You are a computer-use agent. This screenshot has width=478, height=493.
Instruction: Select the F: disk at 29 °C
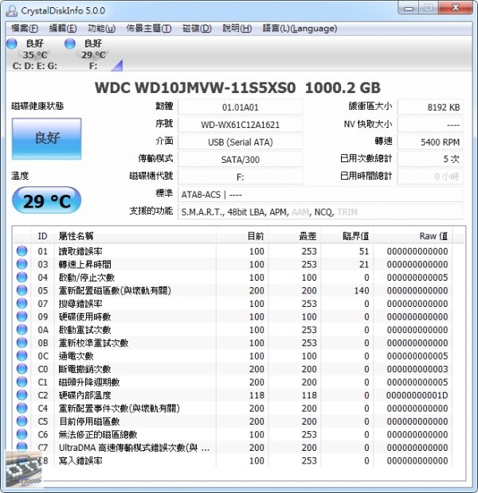click(92, 54)
